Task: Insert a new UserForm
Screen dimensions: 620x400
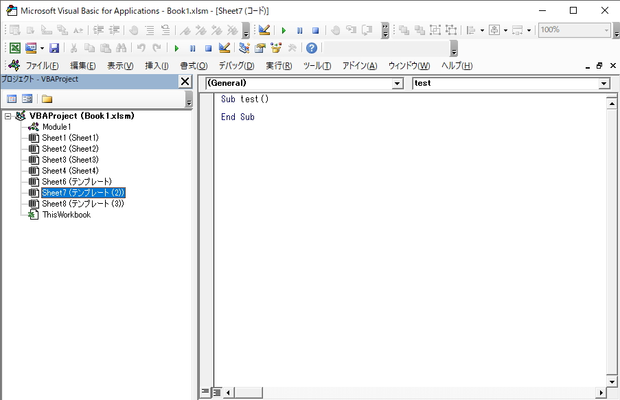Action: point(31,48)
